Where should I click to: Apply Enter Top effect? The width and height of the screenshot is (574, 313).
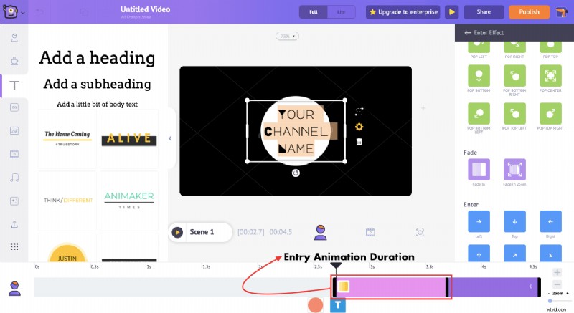coord(514,221)
